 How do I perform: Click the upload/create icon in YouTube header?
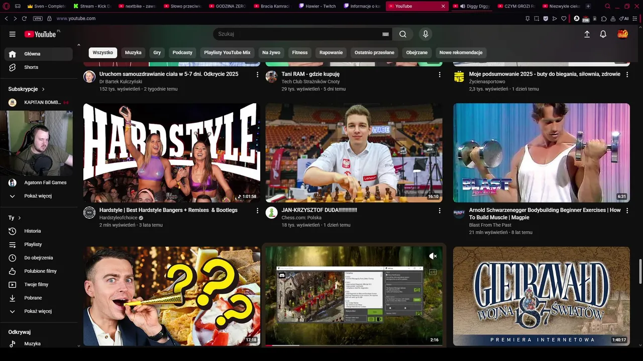pos(587,34)
